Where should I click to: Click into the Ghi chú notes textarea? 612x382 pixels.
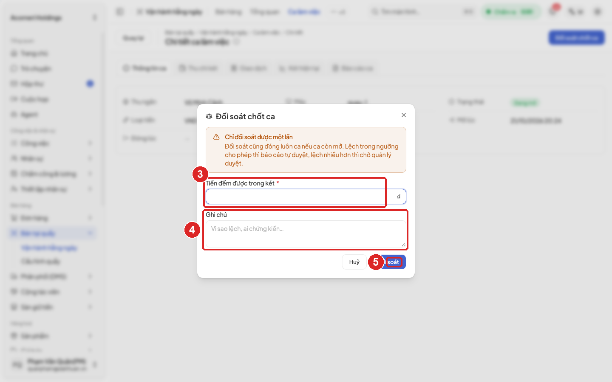coord(306,234)
